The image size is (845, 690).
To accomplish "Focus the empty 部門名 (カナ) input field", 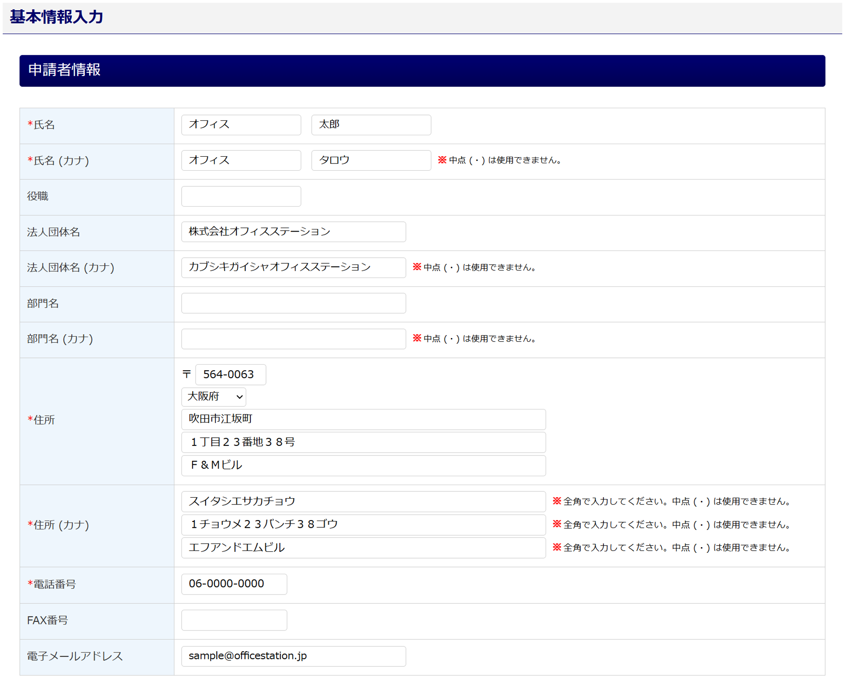I will [x=293, y=338].
